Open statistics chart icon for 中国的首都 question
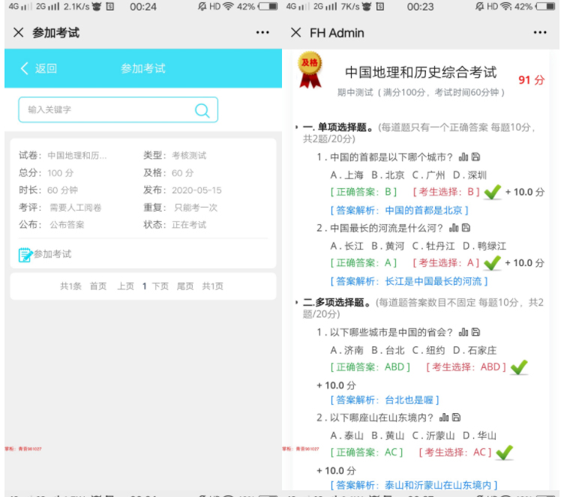 tap(463, 157)
